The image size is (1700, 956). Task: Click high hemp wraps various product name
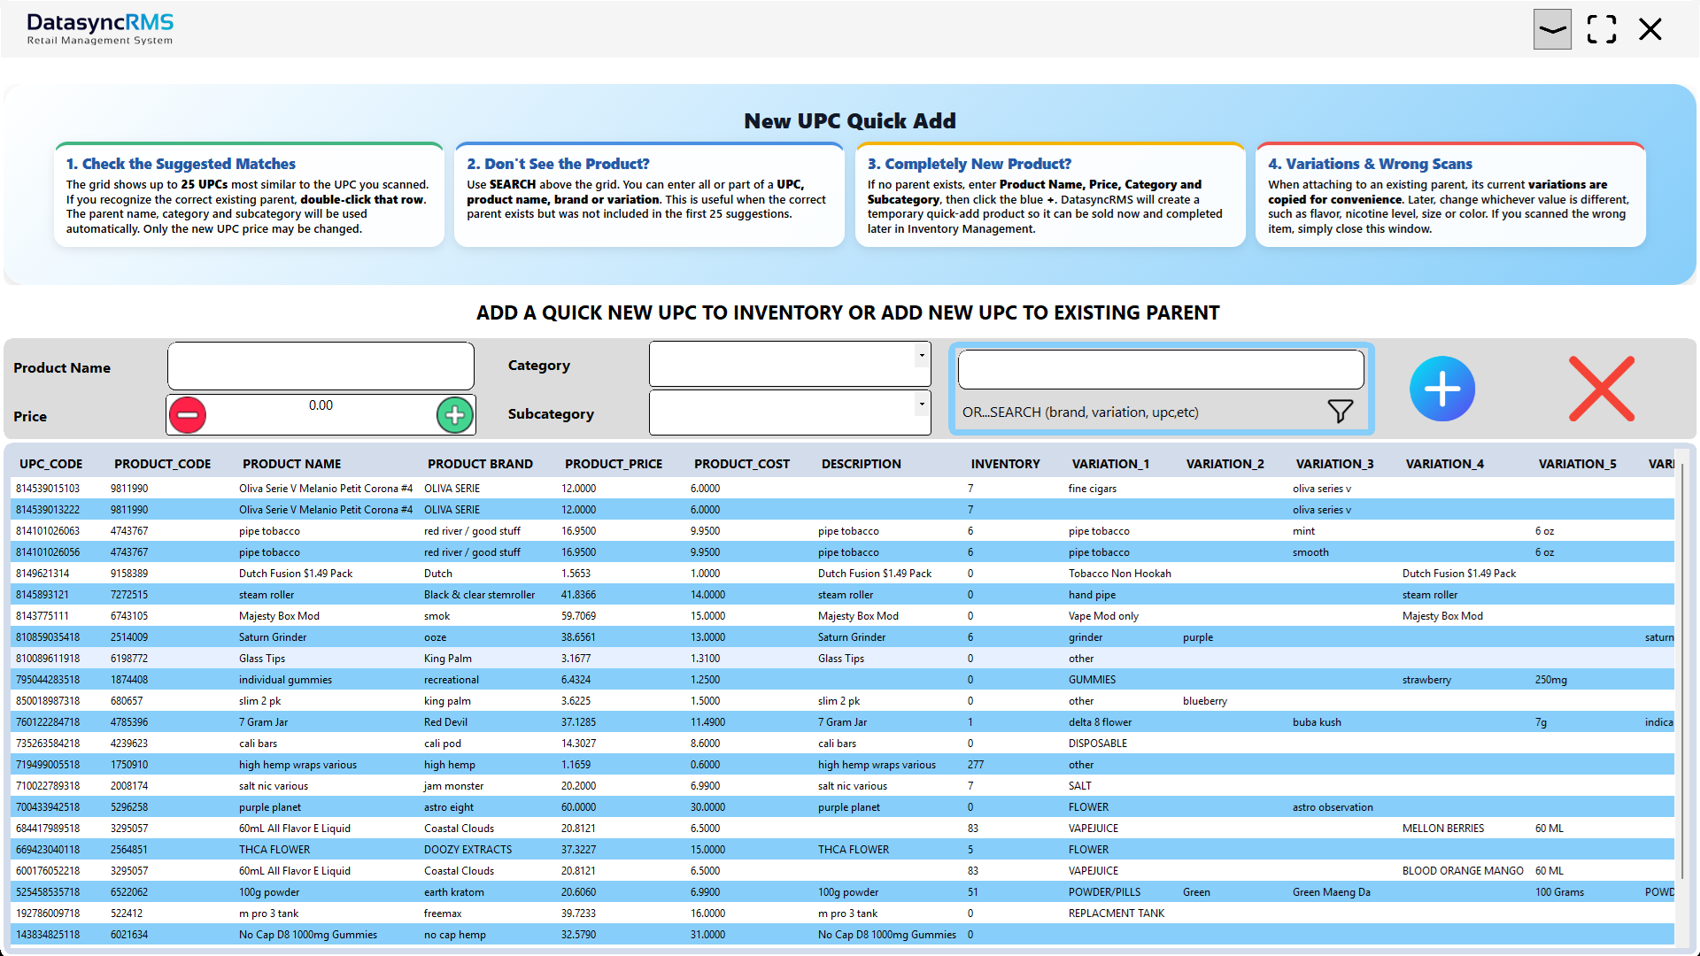click(x=297, y=765)
